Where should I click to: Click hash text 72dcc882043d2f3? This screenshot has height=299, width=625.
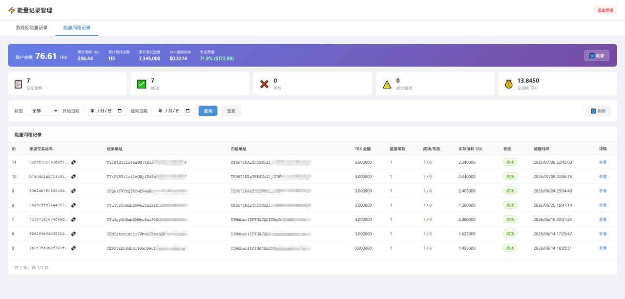pyautogui.click(x=49, y=162)
